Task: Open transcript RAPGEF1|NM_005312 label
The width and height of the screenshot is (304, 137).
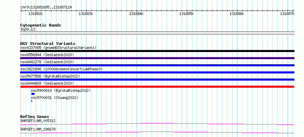Action: coord(38,121)
